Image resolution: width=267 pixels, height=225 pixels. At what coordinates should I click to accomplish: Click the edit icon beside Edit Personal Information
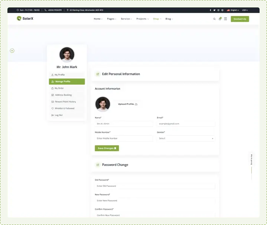click(x=98, y=74)
